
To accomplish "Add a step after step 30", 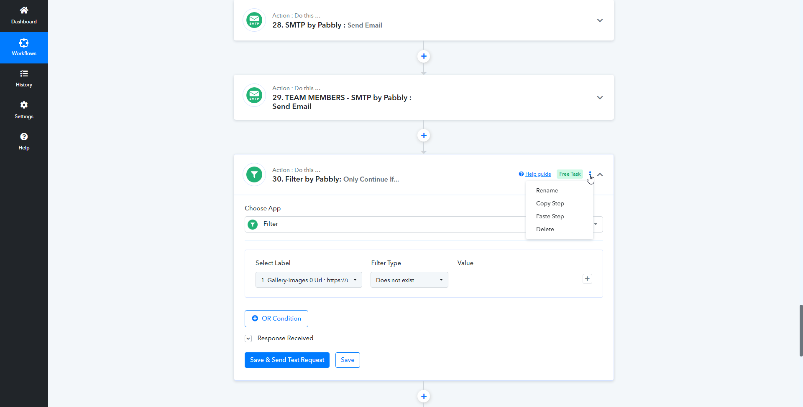I will 424,397.
